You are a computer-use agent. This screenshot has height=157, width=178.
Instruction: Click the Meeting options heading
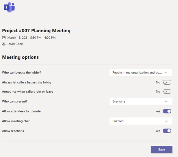pos(20,57)
